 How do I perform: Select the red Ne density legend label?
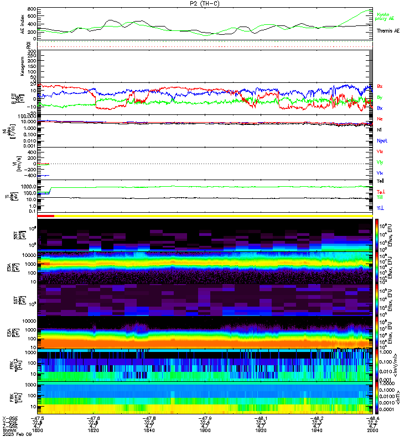380,119
